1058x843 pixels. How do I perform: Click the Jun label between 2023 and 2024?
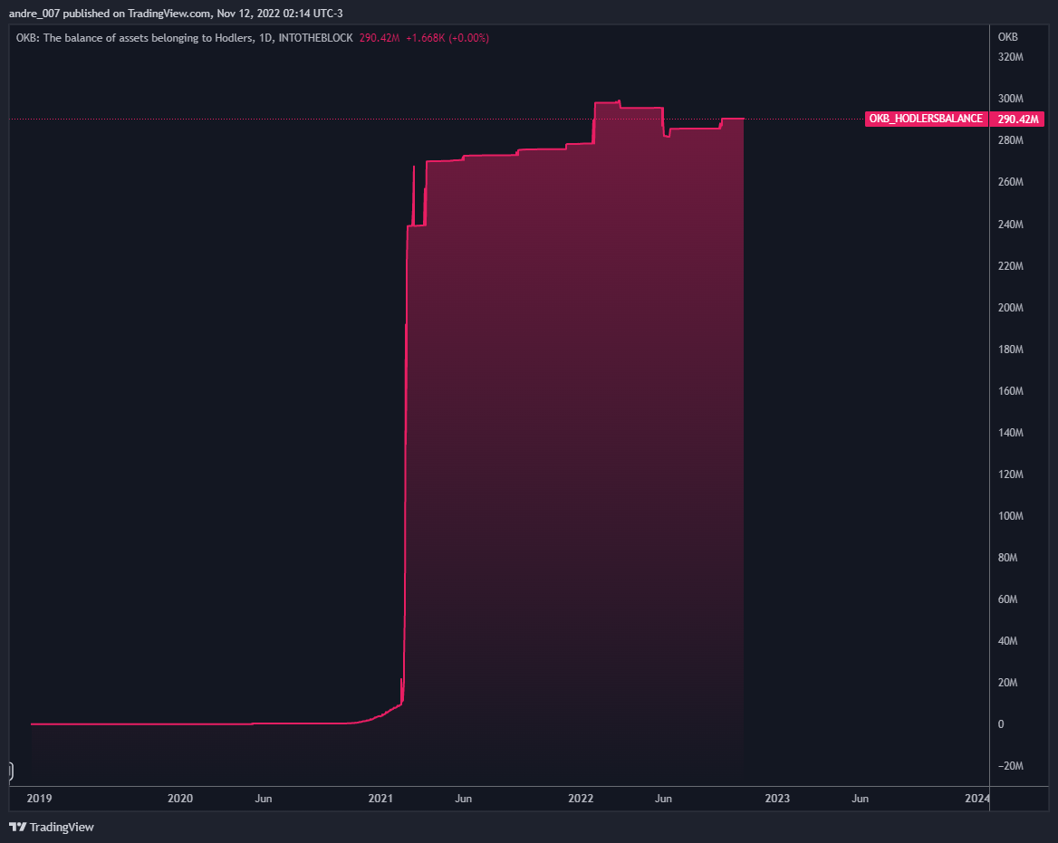coord(860,799)
